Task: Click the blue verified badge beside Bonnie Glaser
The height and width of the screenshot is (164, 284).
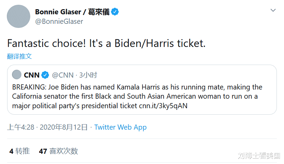Action: [115, 12]
